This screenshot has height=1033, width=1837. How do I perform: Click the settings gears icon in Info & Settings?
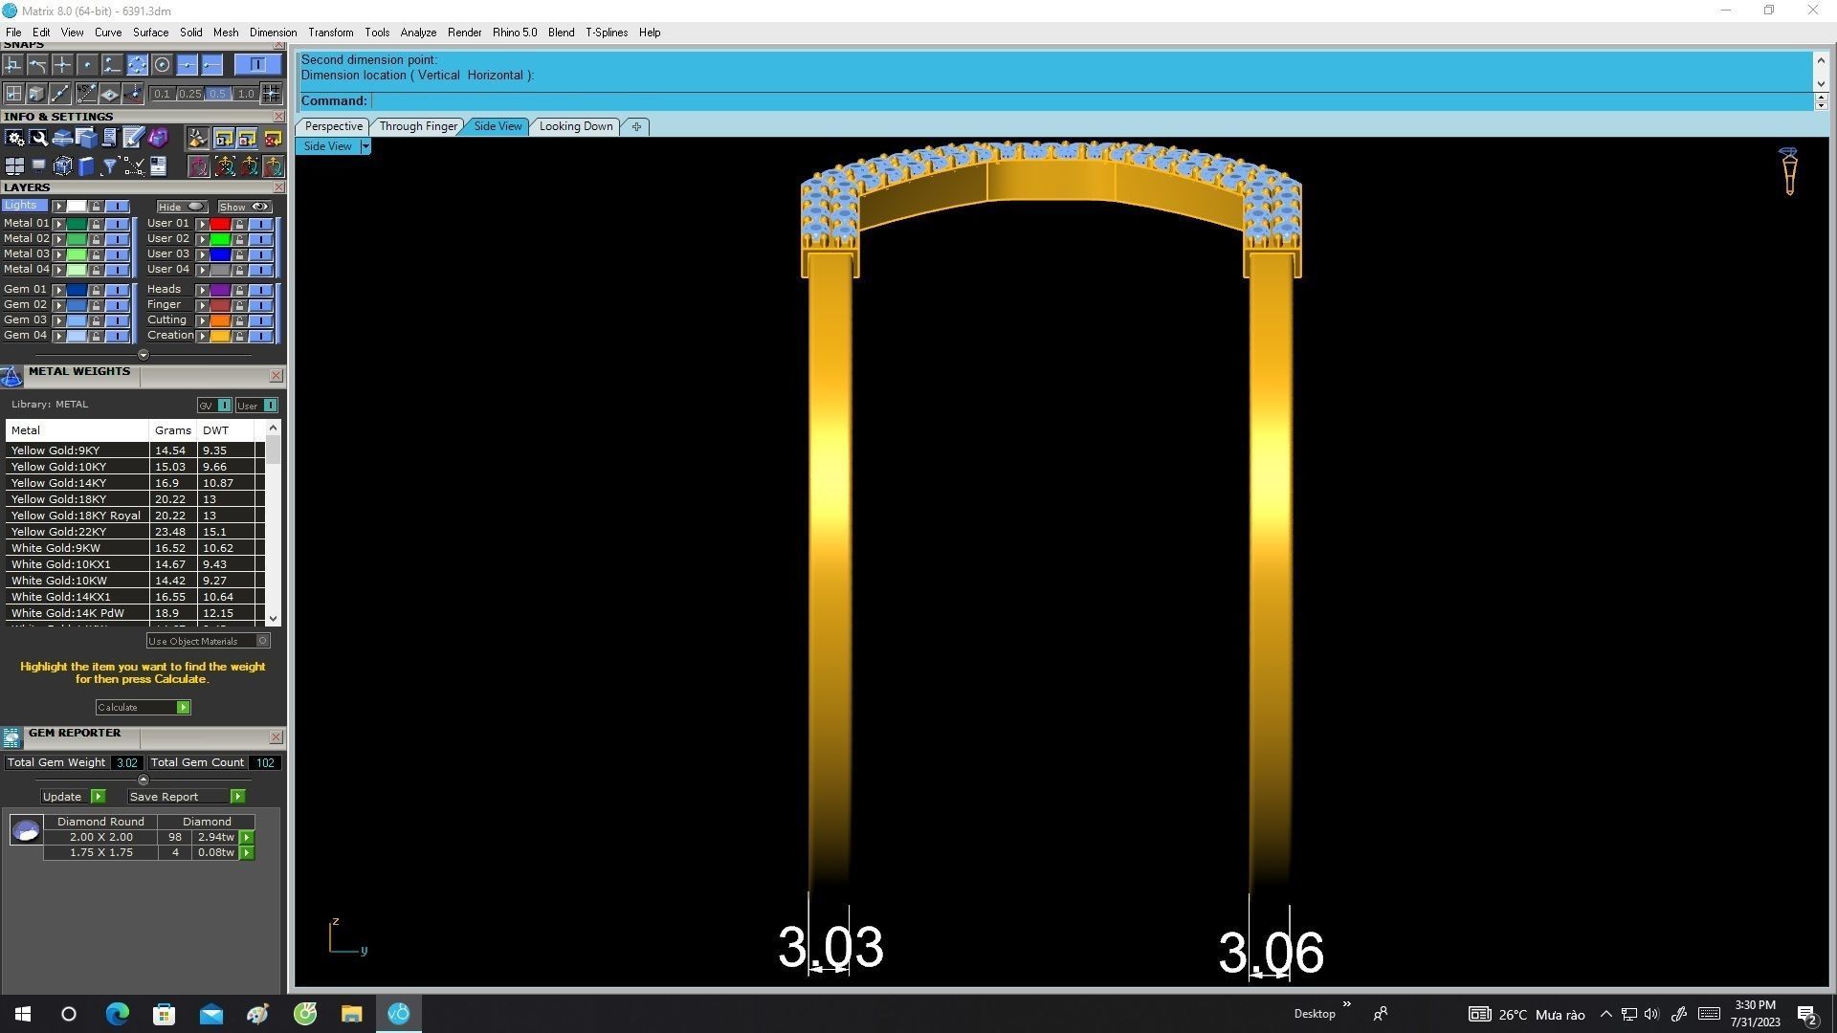(14, 139)
